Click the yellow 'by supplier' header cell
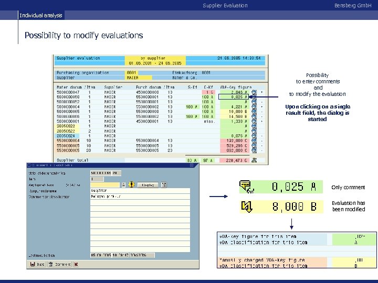378x283 pixels. tap(155, 58)
